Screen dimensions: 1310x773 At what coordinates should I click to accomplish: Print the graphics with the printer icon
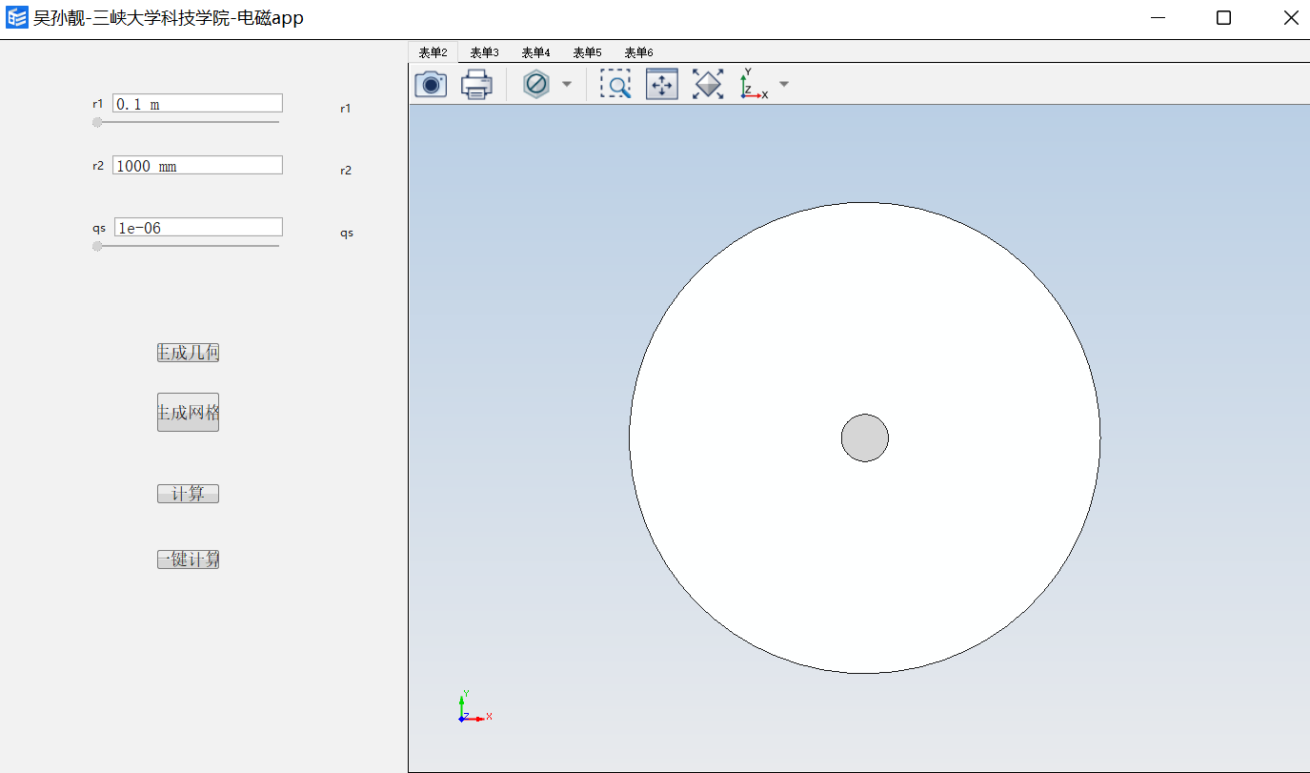476,84
